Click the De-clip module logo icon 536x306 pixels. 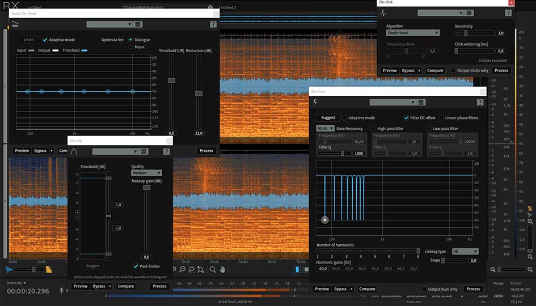pos(74,151)
